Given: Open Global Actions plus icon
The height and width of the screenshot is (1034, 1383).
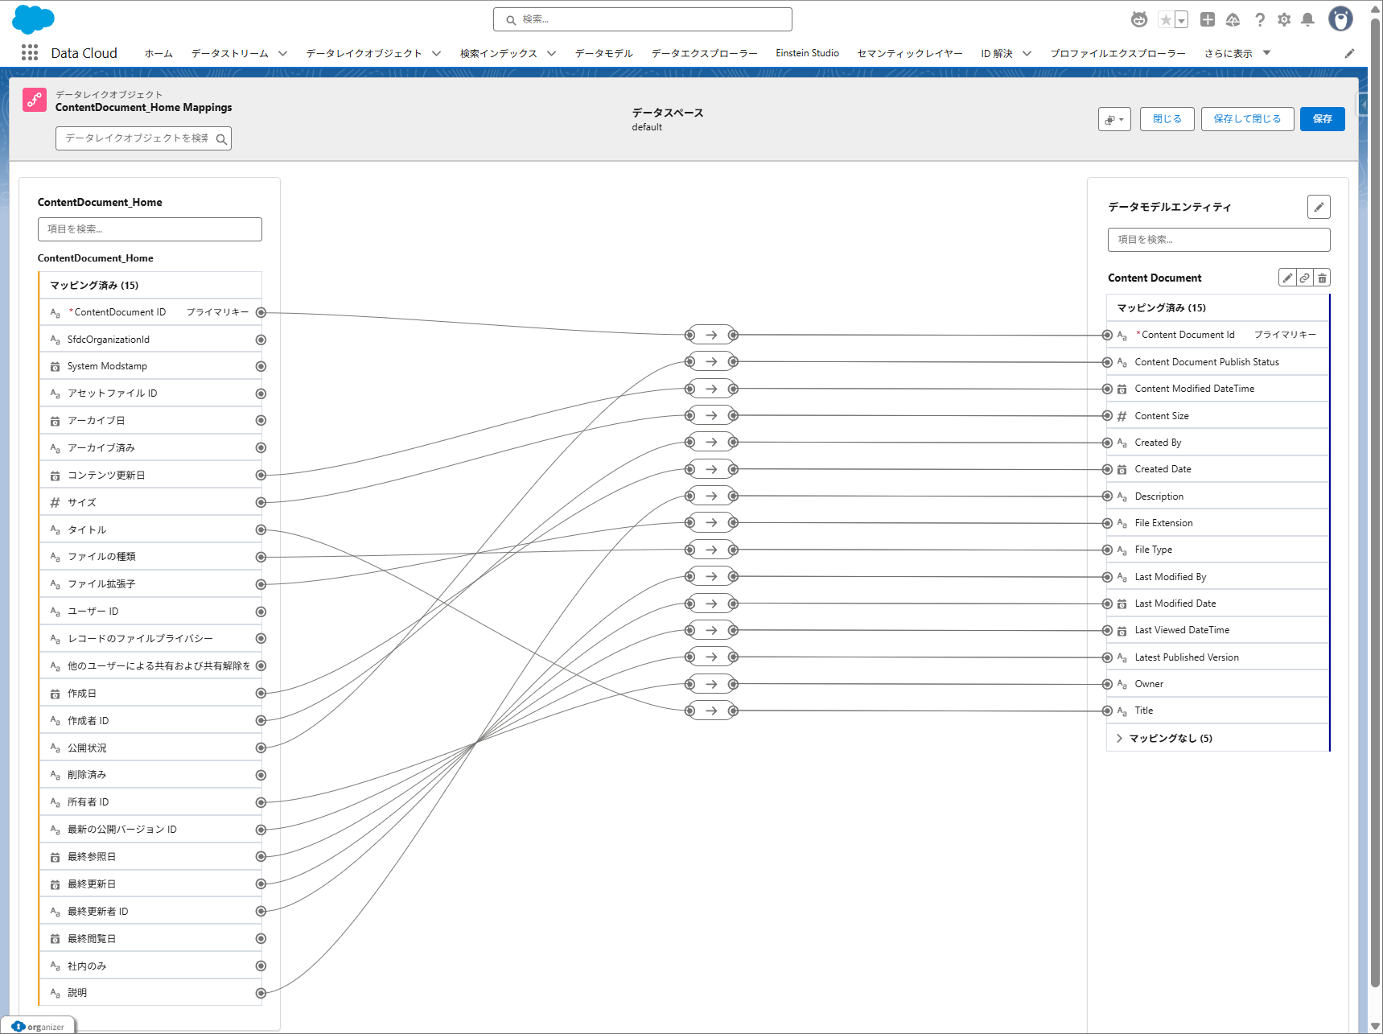Looking at the screenshot, I should click(x=1207, y=20).
